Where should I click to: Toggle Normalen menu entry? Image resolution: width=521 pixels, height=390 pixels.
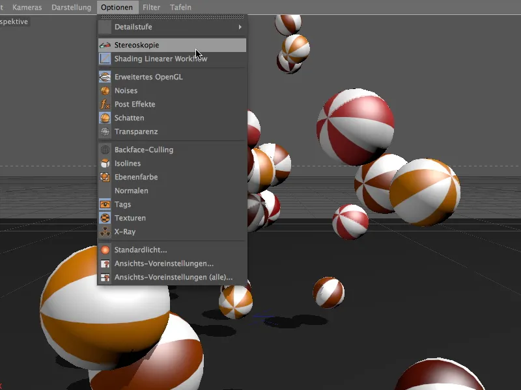coord(172,190)
